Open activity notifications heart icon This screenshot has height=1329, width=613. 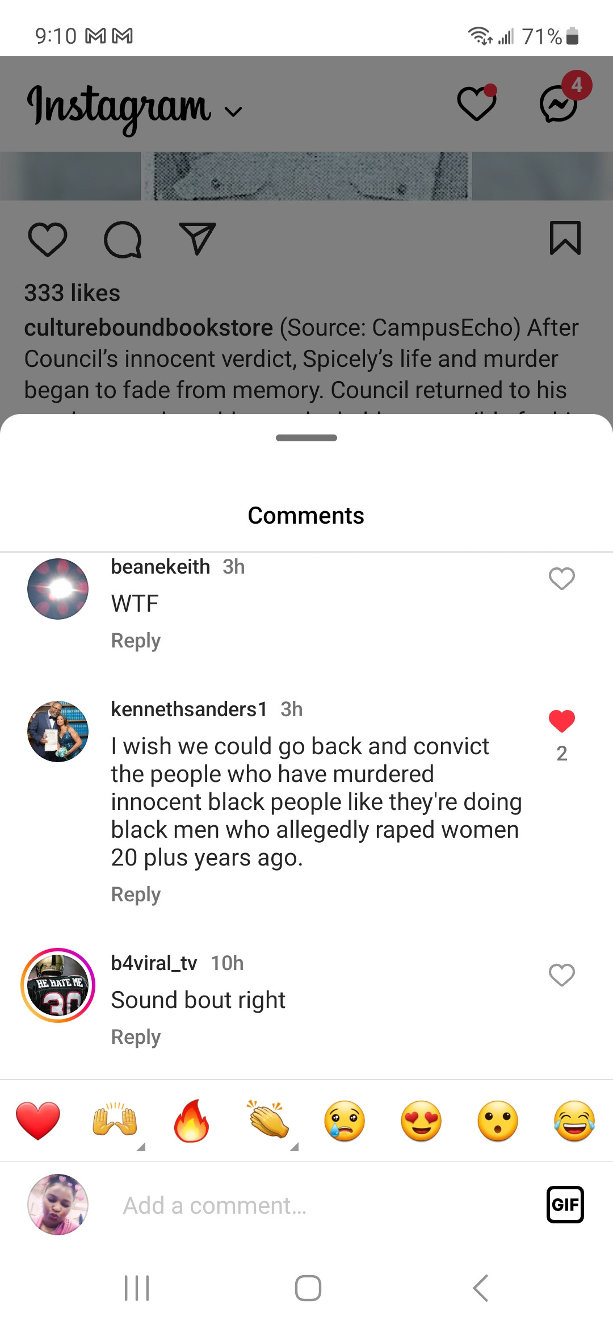477,103
